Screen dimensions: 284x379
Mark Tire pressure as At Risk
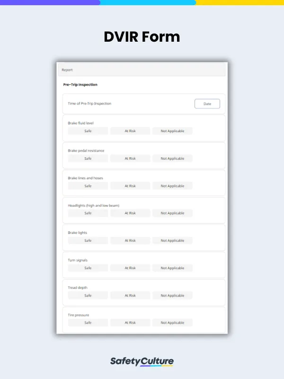[x=130, y=323]
